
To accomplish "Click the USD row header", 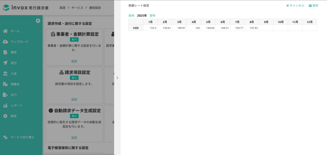I will pyautogui.click(x=136, y=28).
